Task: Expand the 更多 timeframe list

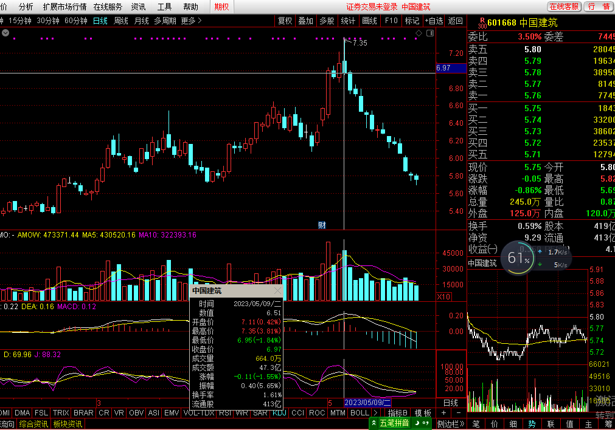Action: (191, 21)
